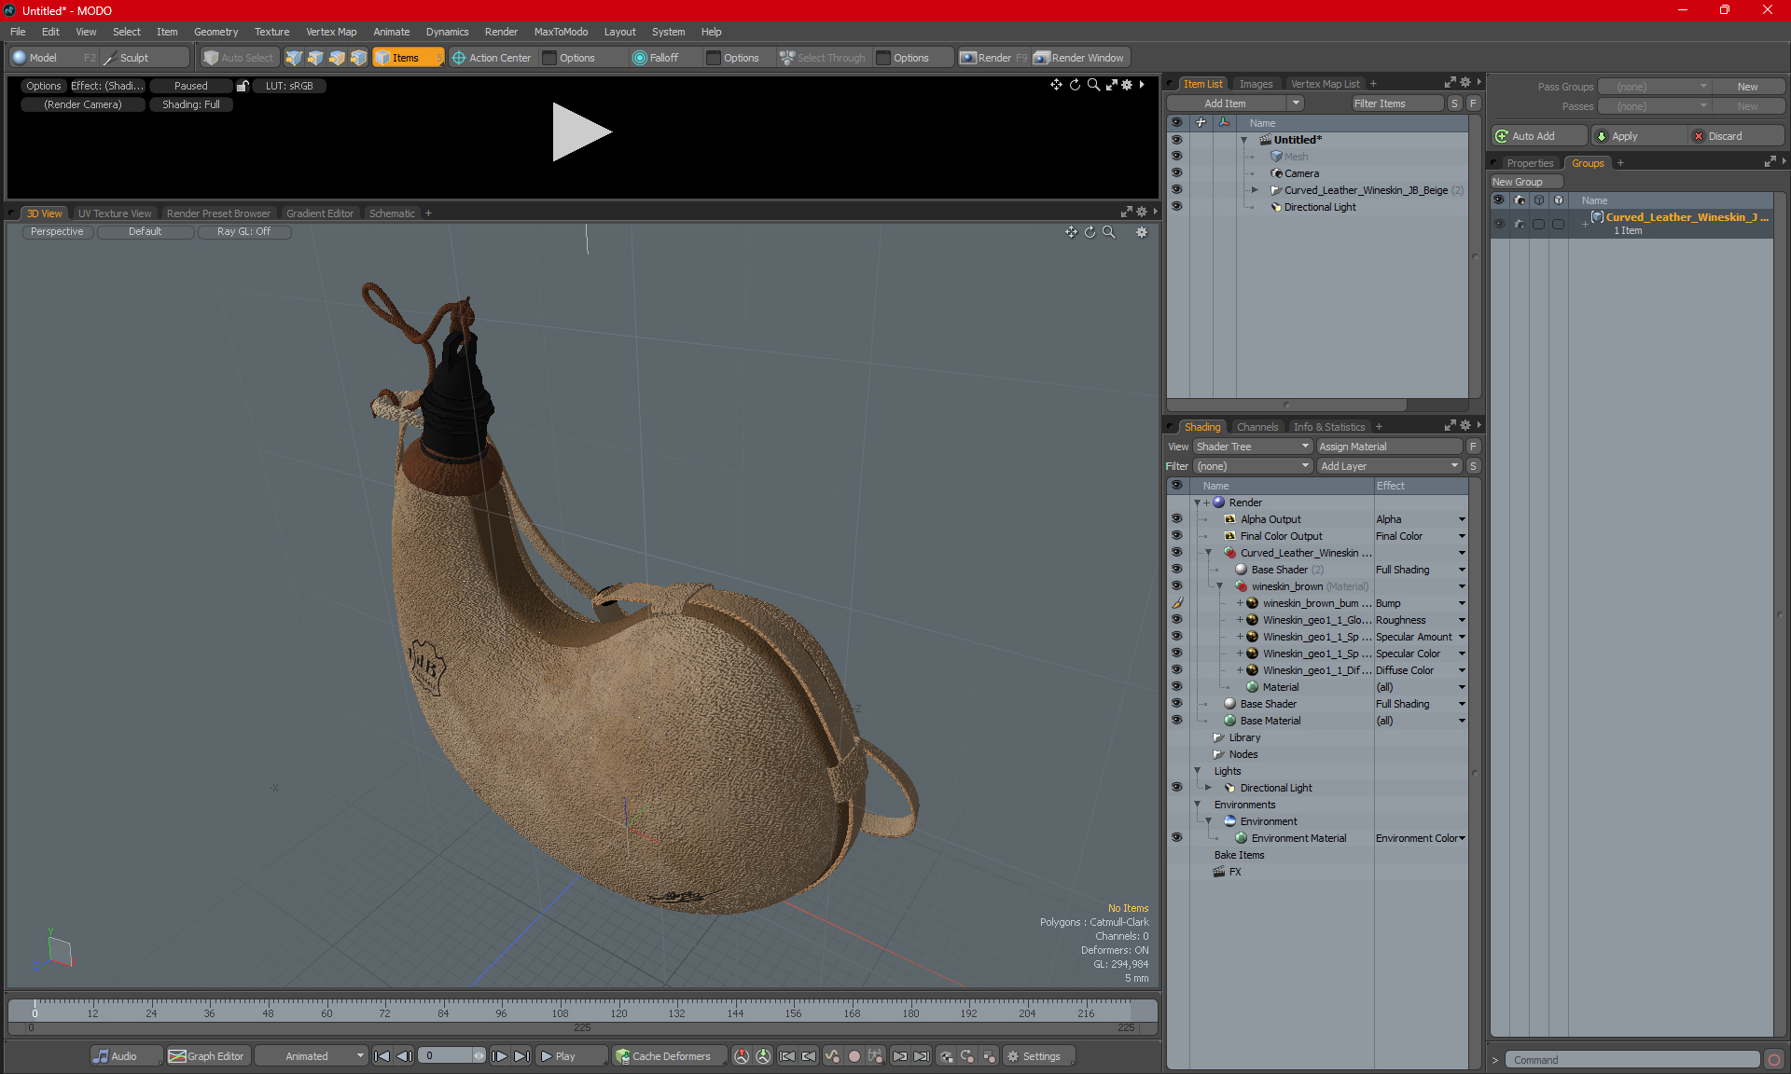The height and width of the screenshot is (1074, 1791).
Task: Open Animated key mode dropdown
Action: [x=311, y=1056]
